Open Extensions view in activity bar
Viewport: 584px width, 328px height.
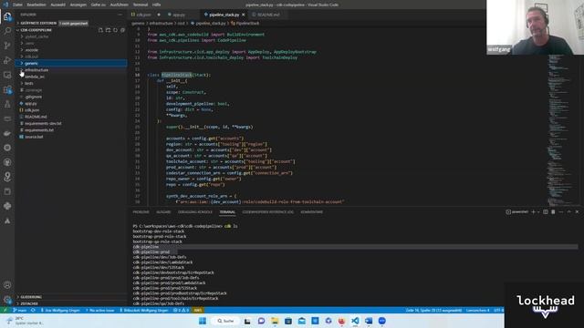tap(7, 89)
